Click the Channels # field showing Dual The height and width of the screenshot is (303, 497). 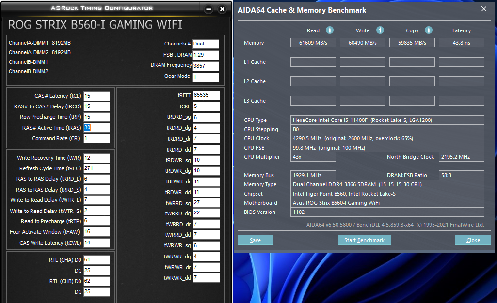click(206, 44)
